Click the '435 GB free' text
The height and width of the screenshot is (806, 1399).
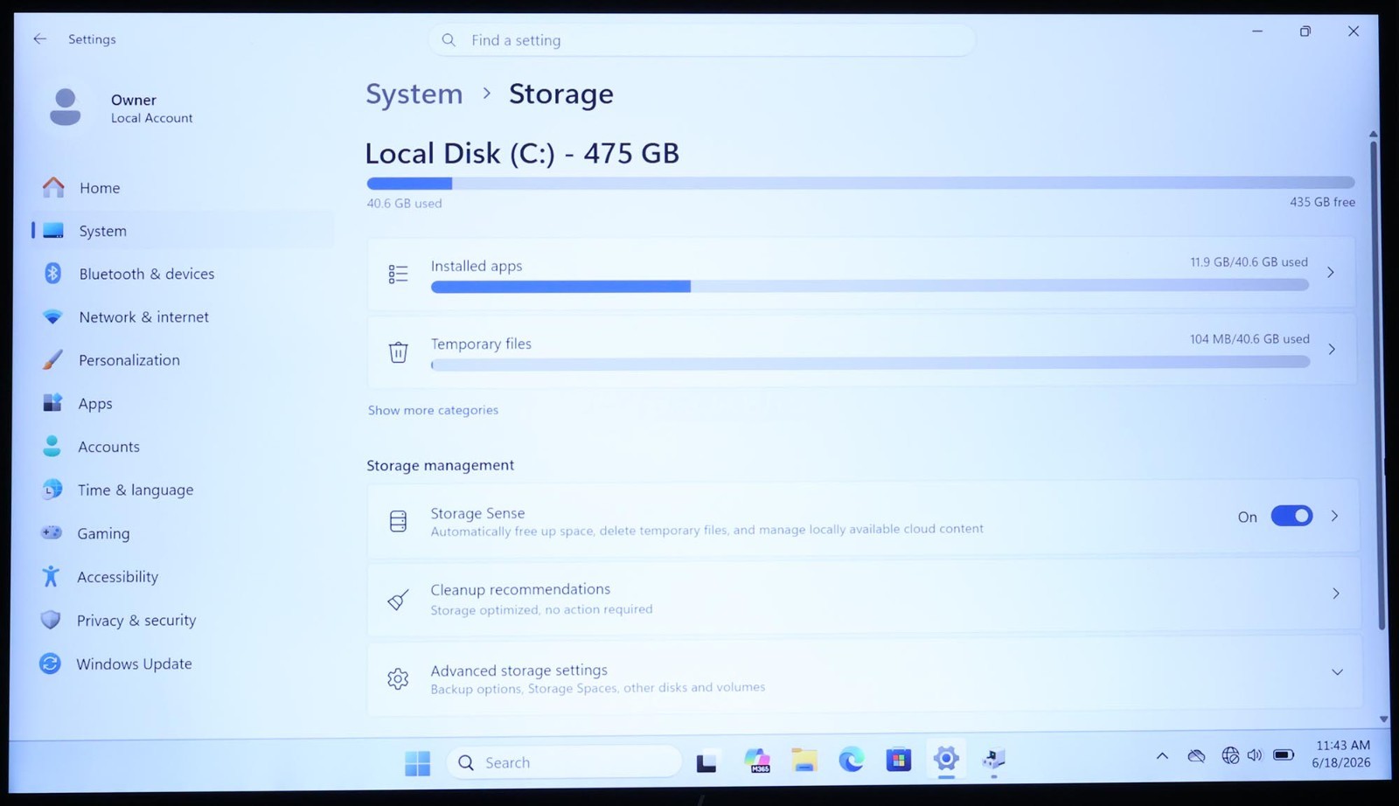[x=1322, y=202]
